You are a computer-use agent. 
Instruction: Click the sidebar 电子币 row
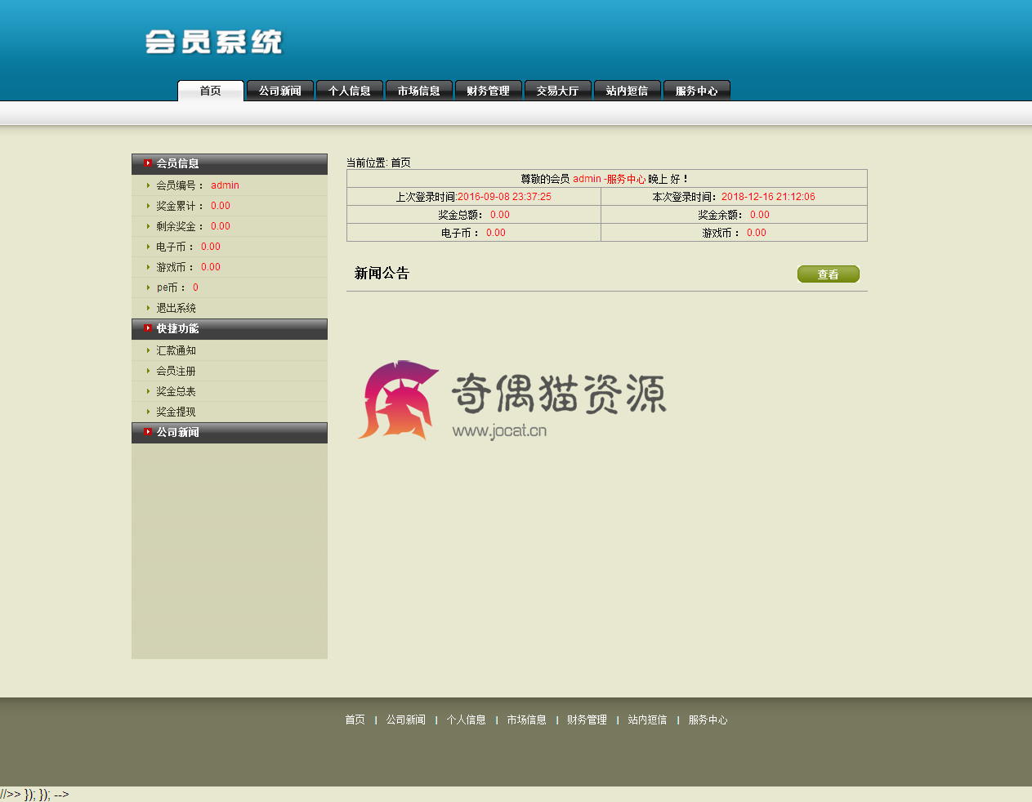[230, 247]
